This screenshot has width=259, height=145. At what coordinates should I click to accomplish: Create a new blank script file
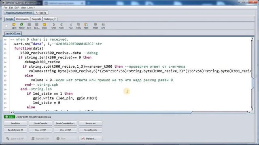pos(6,26)
